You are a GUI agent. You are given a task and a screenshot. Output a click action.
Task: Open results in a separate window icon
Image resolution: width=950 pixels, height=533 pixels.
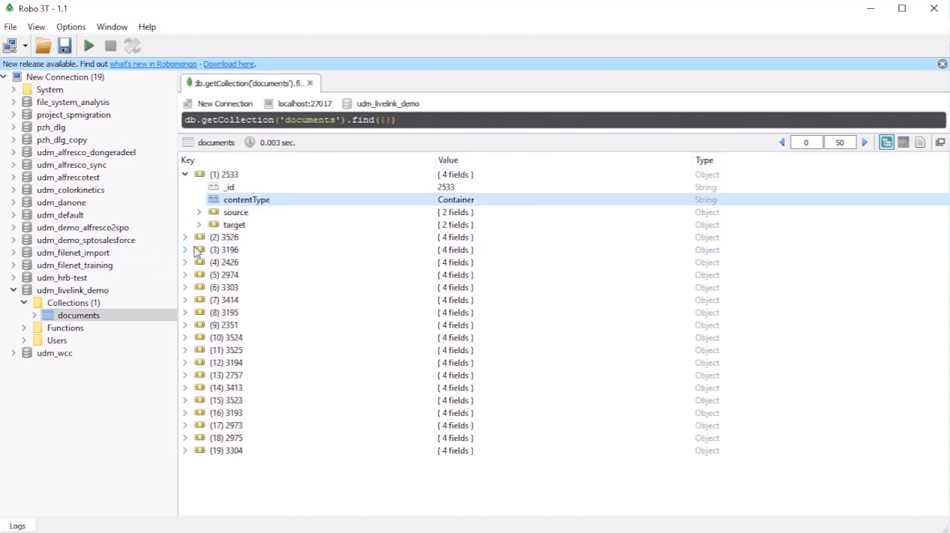(x=940, y=142)
